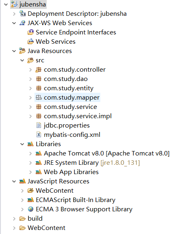Collapse the jubensha project root

pyautogui.click(x=6, y=4)
